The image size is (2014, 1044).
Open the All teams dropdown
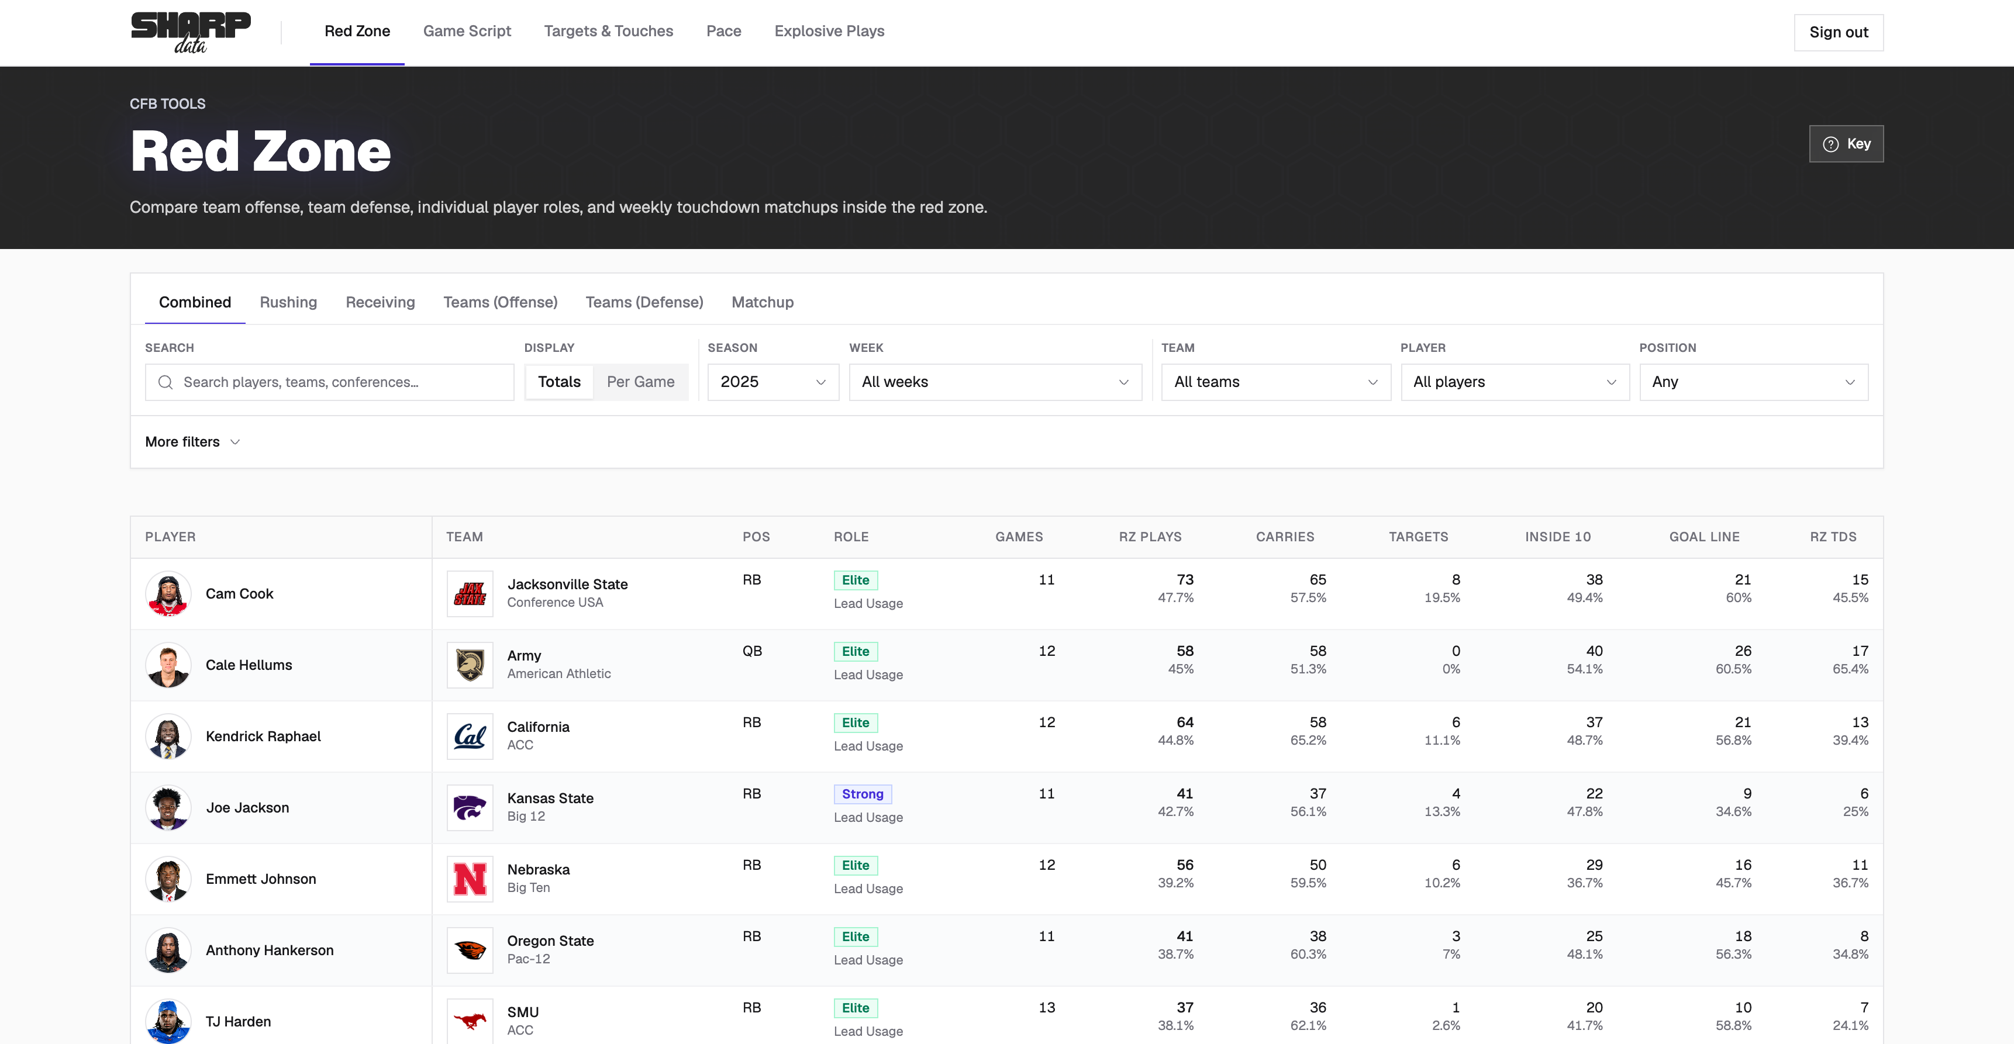point(1276,382)
